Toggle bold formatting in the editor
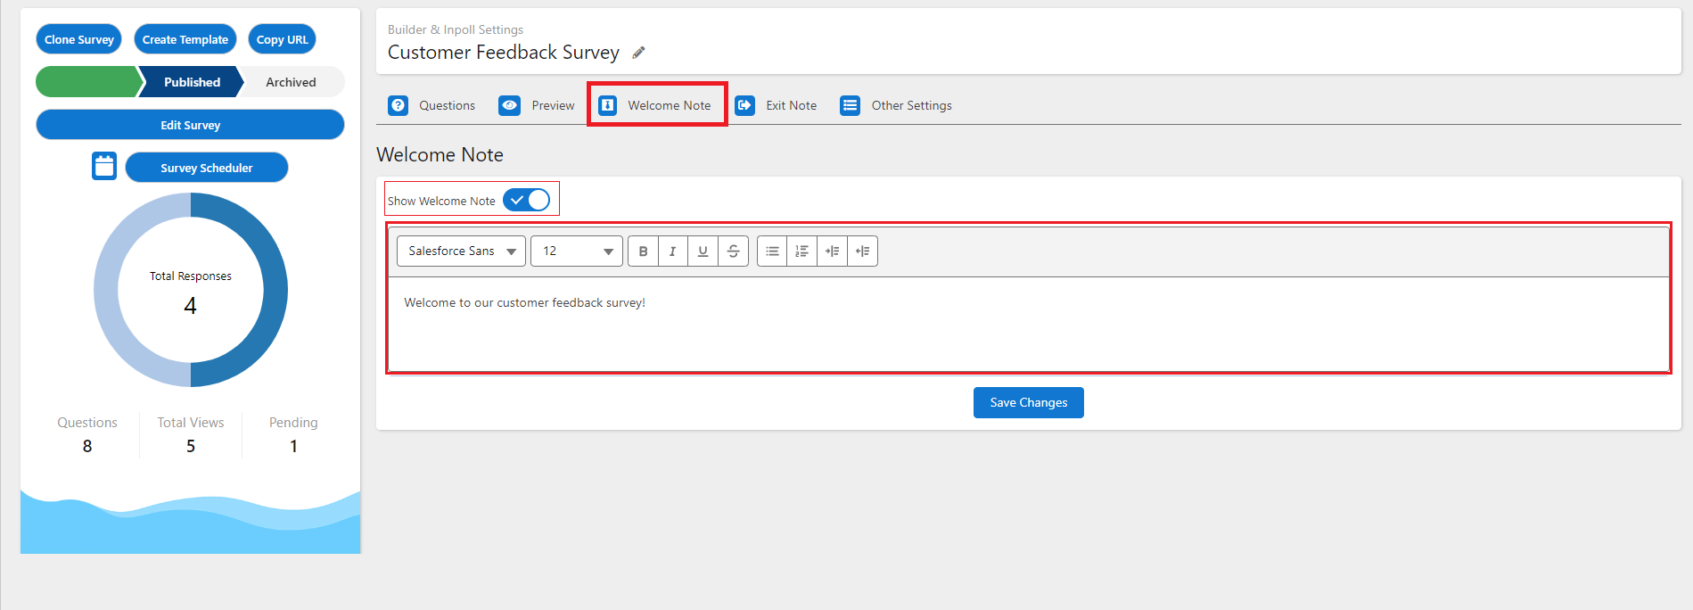 click(643, 251)
